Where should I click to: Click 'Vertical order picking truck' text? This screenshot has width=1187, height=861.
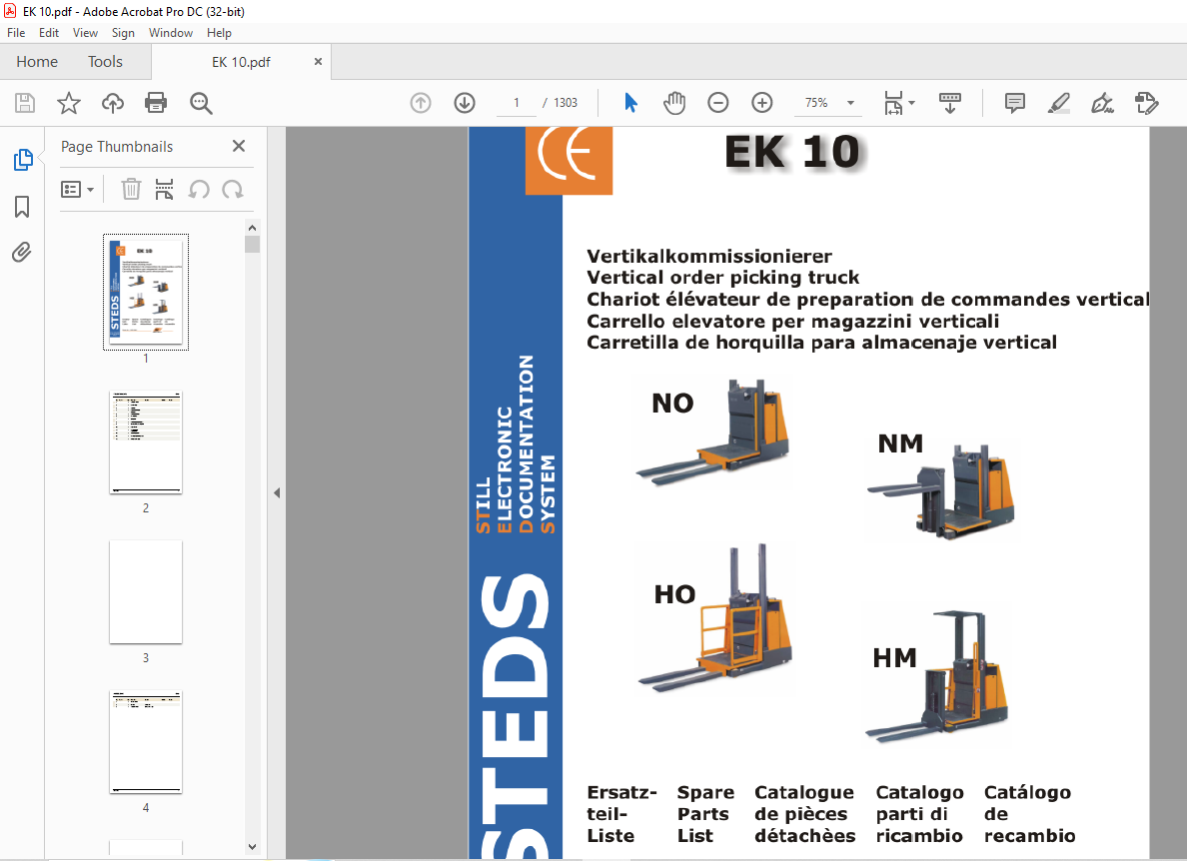point(723,277)
